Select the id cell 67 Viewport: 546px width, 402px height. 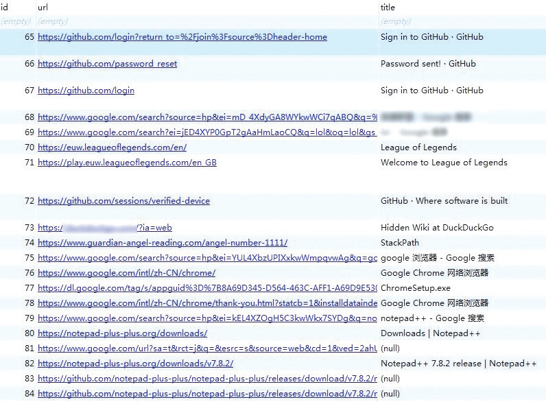coord(29,91)
